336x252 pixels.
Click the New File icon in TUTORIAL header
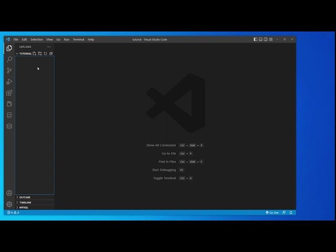click(x=35, y=54)
